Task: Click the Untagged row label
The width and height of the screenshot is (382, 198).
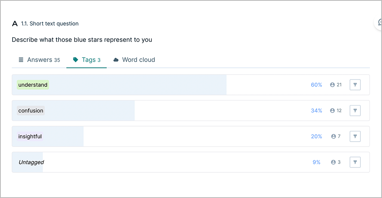Action: click(x=31, y=162)
